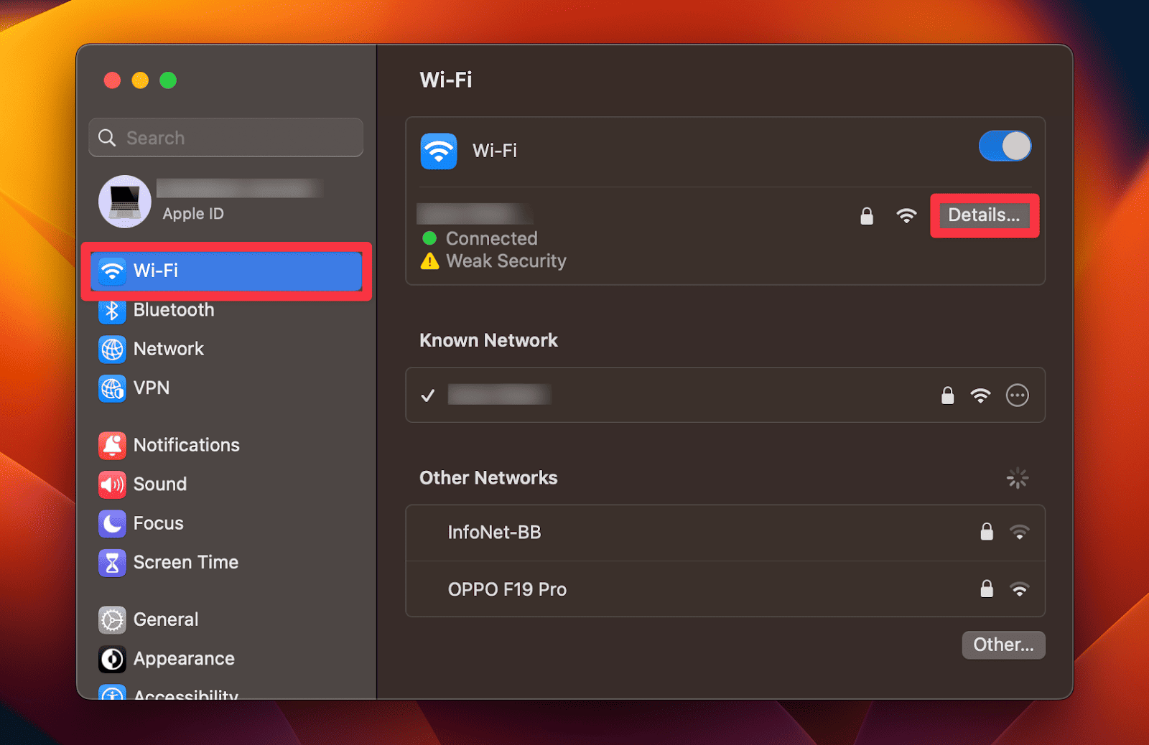The image size is (1149, 745).
Task: Click the lock icon beside InfoNet-BB
Action: [986, 532]
